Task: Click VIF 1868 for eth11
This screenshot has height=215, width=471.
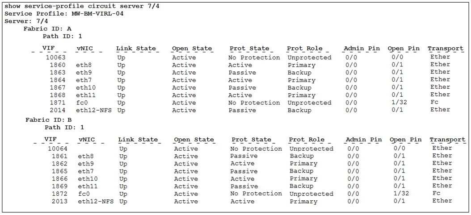Action: point(57,95)
